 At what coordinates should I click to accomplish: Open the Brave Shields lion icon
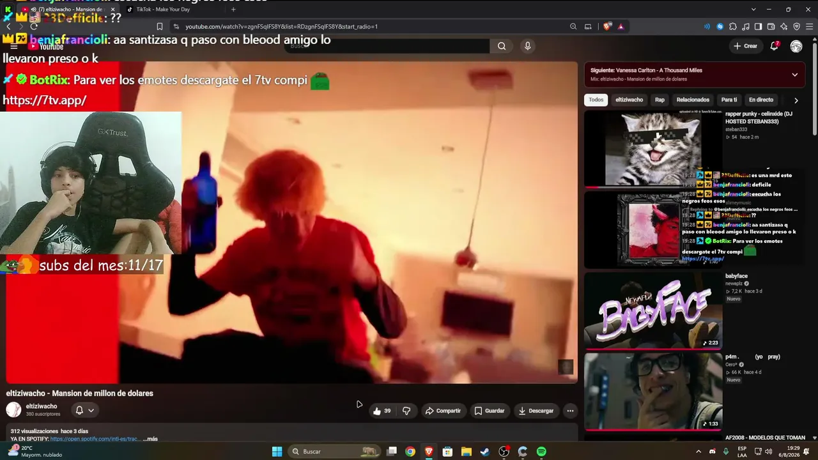606,27
